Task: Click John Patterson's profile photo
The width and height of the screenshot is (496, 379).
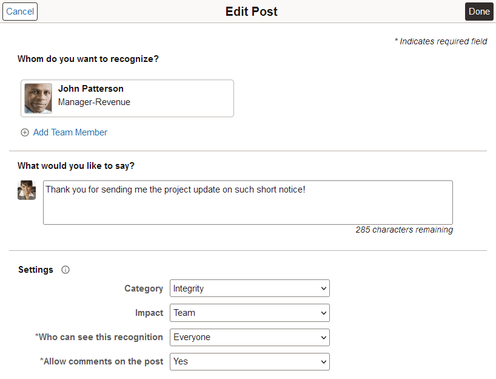Action: pos(38,97)
